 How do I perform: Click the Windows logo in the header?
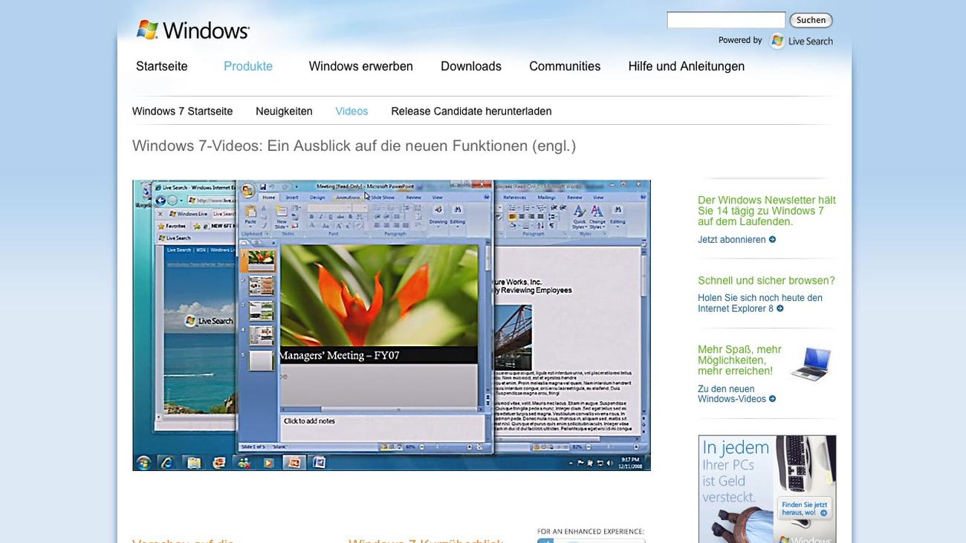tap(192, 30)
